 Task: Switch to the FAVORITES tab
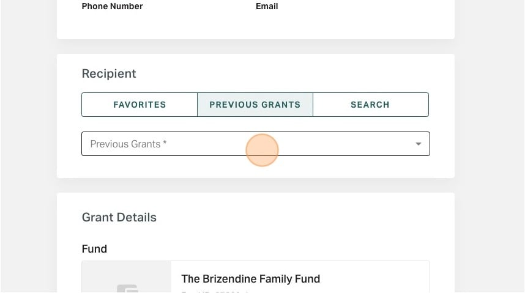140,105
